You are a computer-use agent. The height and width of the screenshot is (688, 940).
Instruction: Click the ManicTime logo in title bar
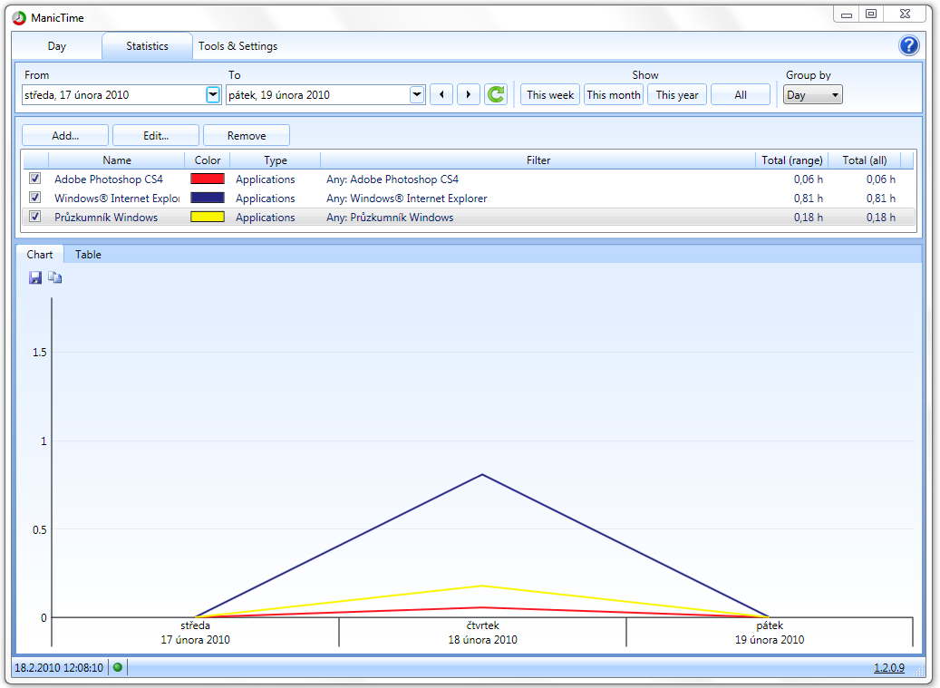click(19, 18)
